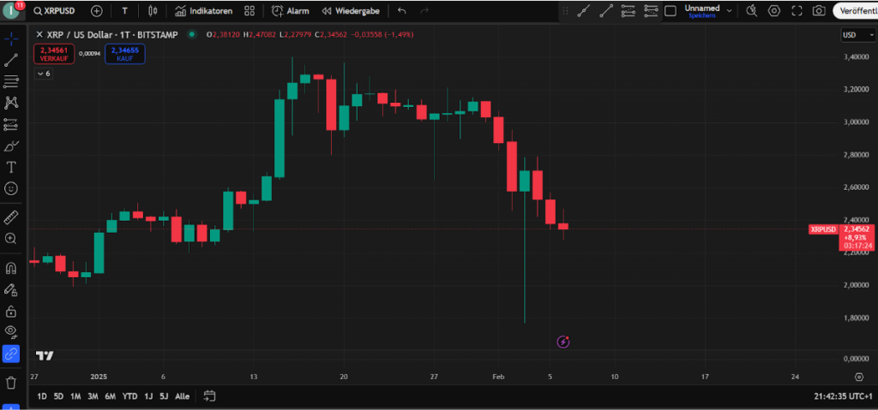The height and width of the screenshot is (410, 878).
Task: Toggle lock all drawing tools
Action: 11,311
